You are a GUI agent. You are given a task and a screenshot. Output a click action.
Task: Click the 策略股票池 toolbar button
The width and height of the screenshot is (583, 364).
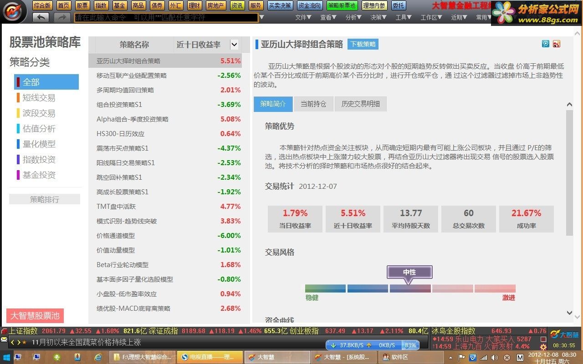coord(342,5)
